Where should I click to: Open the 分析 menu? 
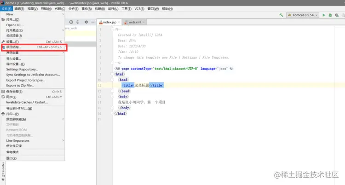73,9
